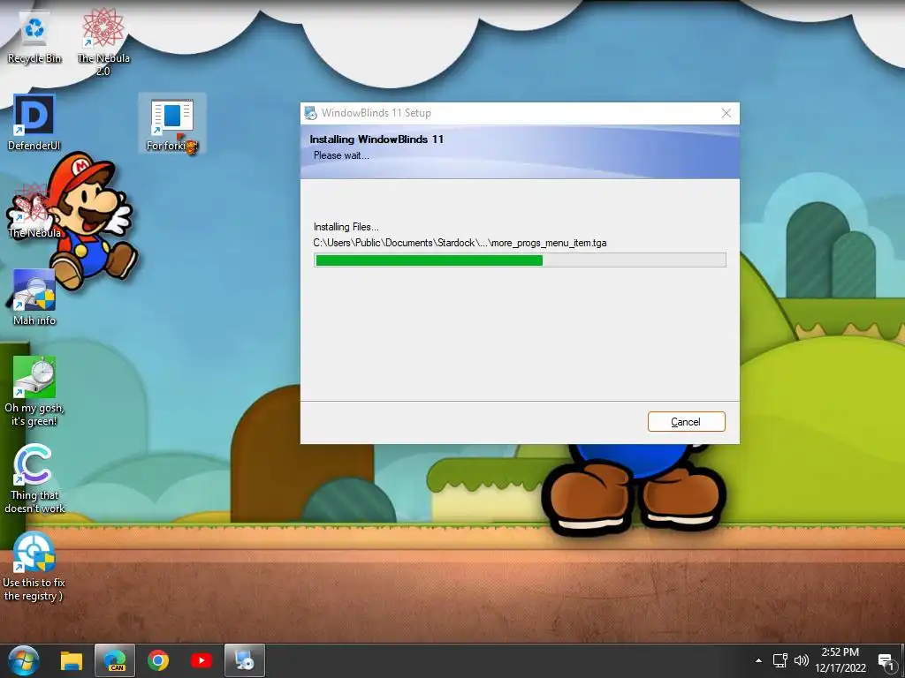The width and height of the screenshot is (905, 678).
Task: Launch the Thing that doesn't work shortcut
Action: tap(34, 479)
